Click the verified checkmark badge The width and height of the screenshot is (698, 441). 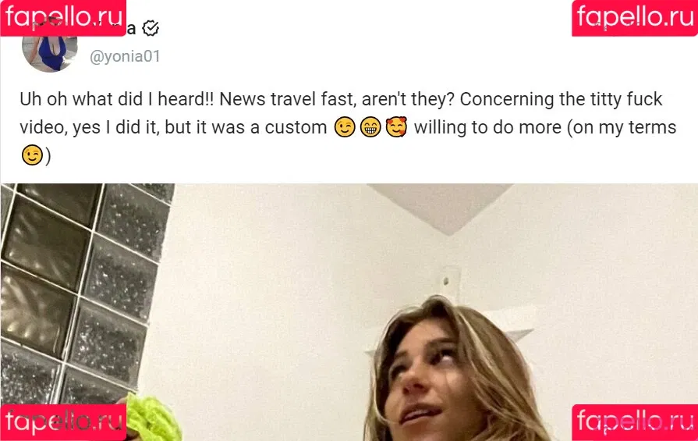point(151,29)
